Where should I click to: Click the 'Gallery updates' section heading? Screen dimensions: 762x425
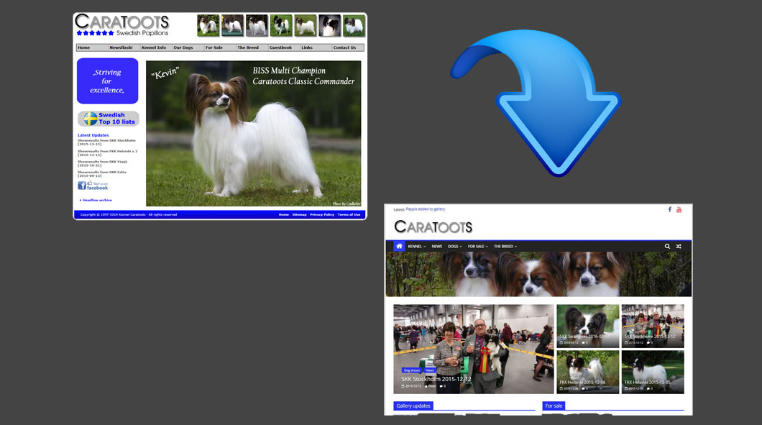point(413,406)
